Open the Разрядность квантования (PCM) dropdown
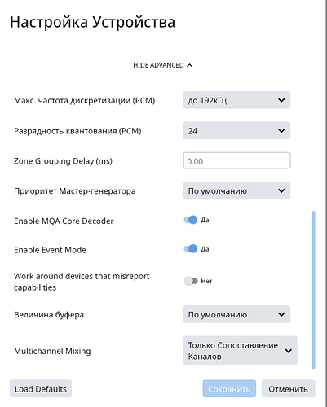The image size is (327, 407). tap(236, 130)
